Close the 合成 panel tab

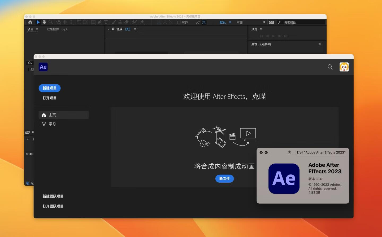click(x=109, y=29)
